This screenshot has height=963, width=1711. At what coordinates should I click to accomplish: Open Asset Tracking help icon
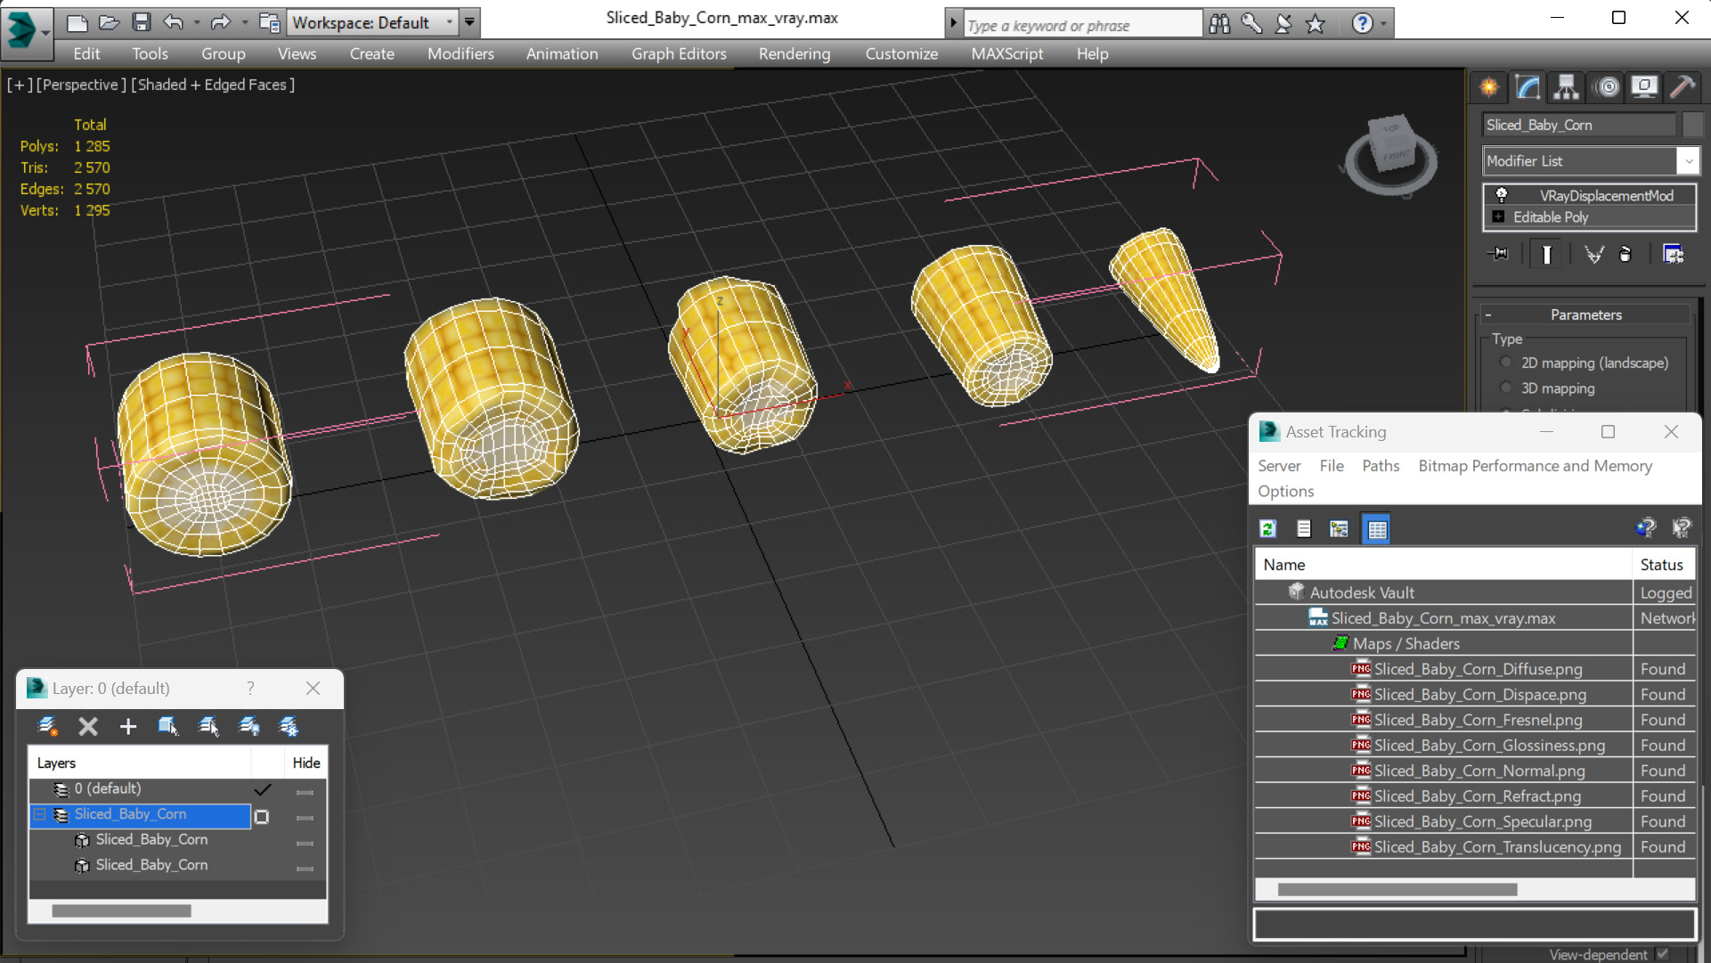(1645, 528)
